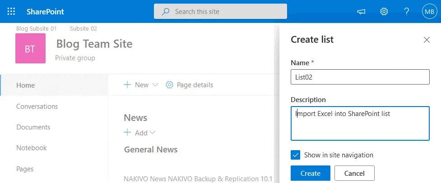Click the list Name input field
441x183 pixels.
coord(360,77)
